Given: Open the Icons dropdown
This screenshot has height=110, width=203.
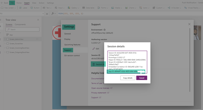Looking at the screenshot, I should (144, 8).
